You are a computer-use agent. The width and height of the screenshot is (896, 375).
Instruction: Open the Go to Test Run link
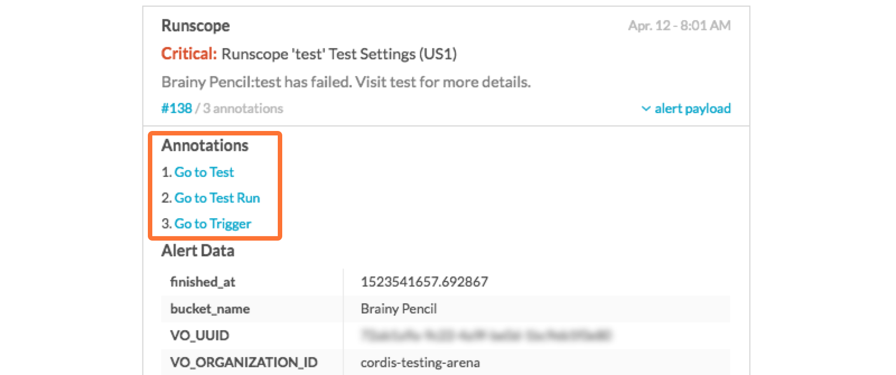click(217, 198)
